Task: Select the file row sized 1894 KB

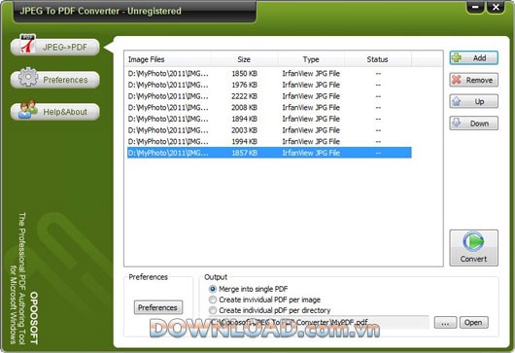Action: pos(269,119)
